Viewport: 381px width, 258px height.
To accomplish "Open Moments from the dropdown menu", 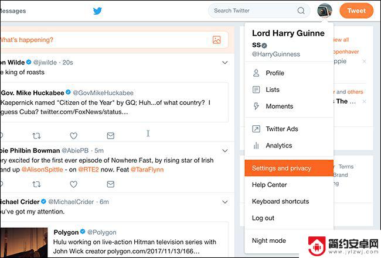I will coord(289,106).
